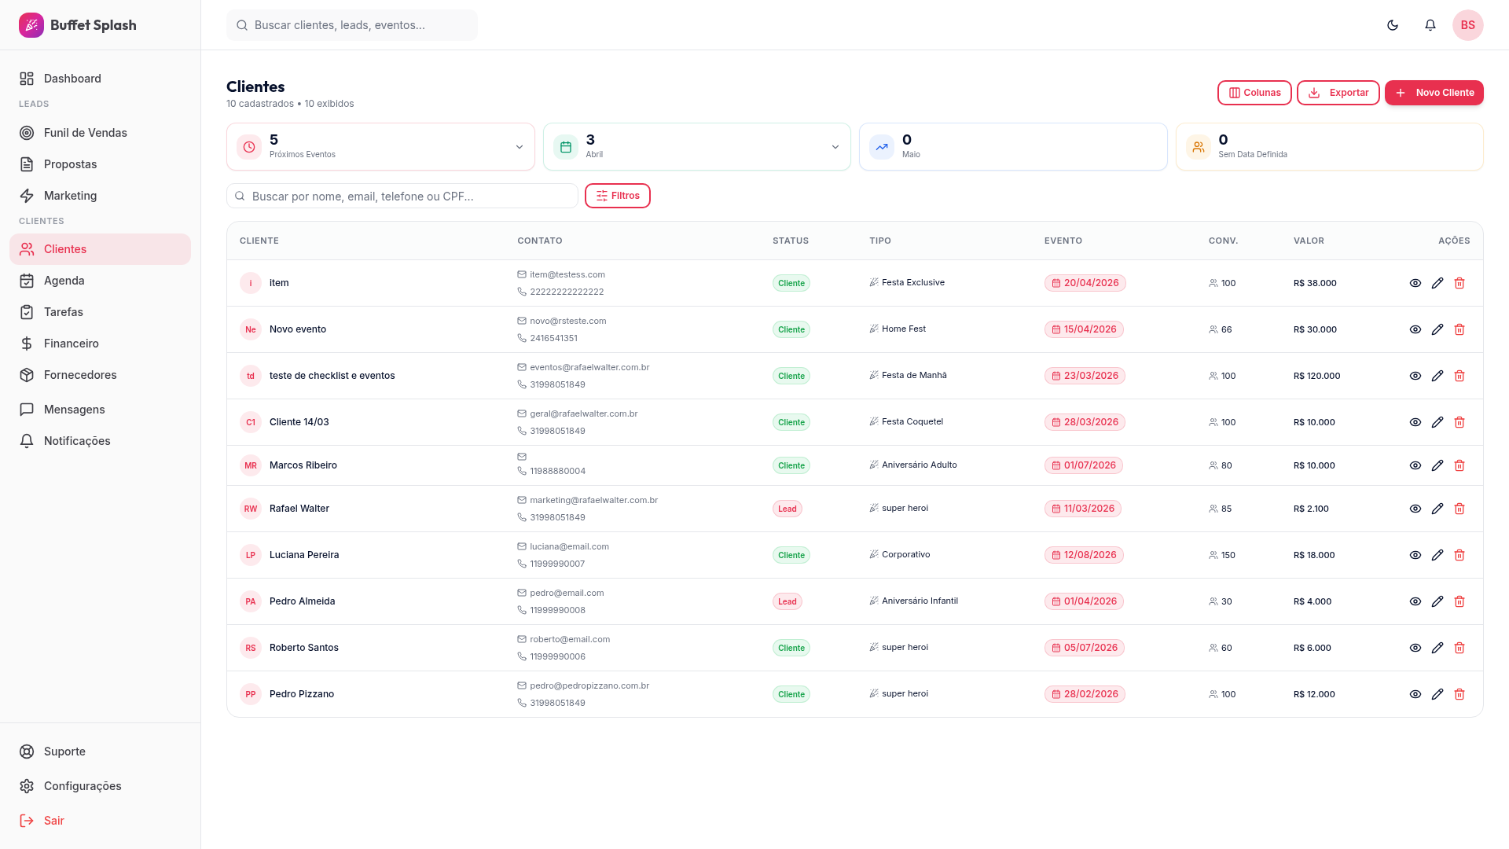This screenshot has width=1509, height=849.
Task: Navigate to Financeiro
Action: 100,344
